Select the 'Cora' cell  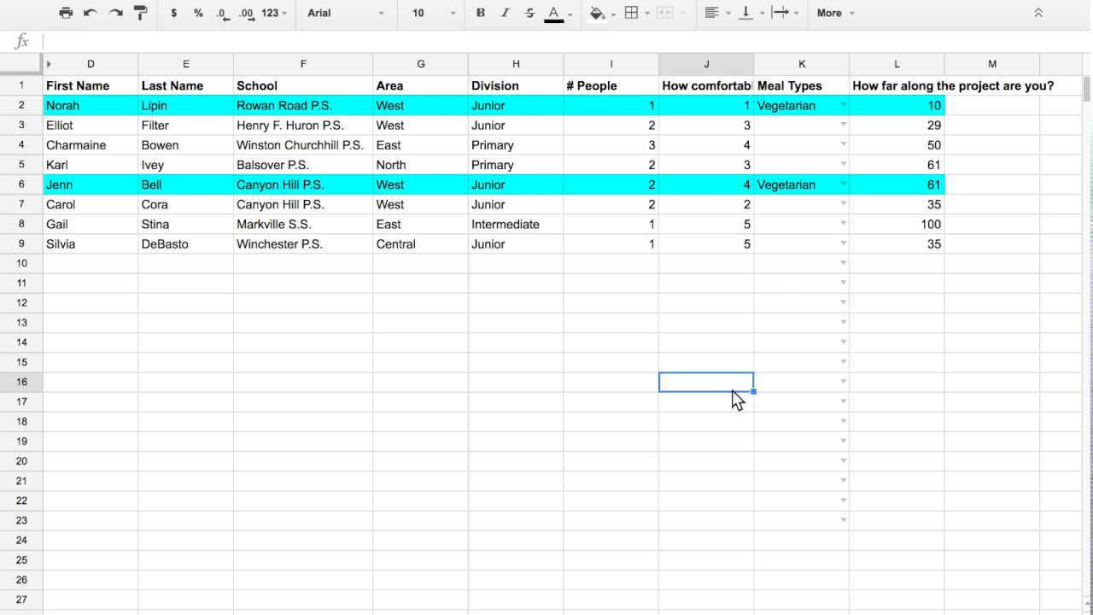point(185,204)
